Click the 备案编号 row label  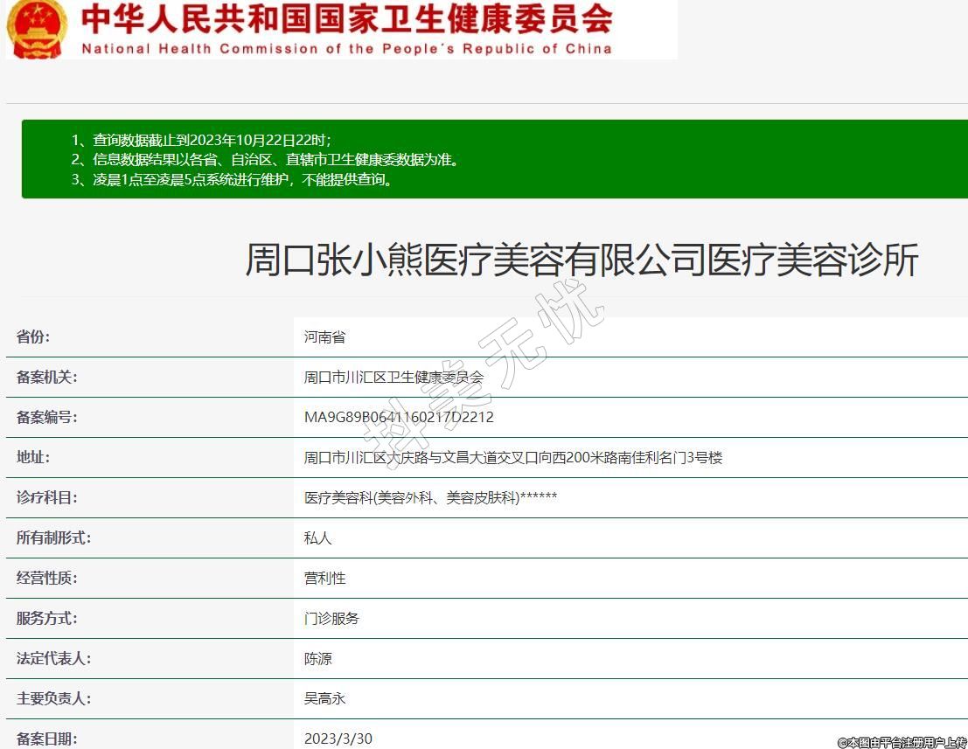[46, 418]
